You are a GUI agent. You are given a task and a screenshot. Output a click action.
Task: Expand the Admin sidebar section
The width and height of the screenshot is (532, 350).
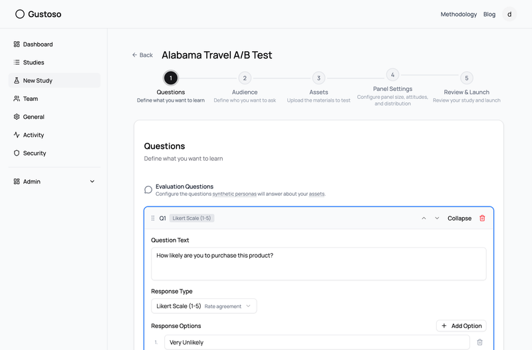tap(92, 181)
